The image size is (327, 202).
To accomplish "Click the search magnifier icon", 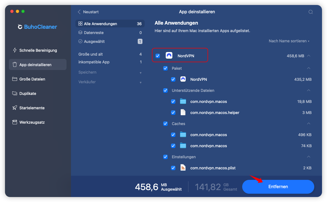I will coord(311,12).
